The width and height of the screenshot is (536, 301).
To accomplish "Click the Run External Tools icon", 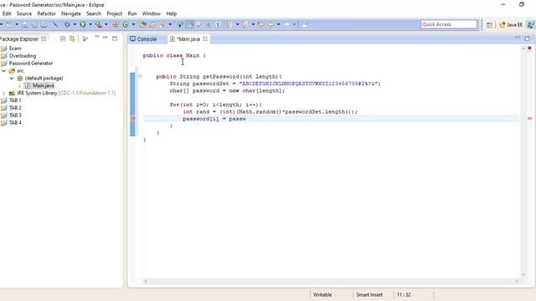I will point(98,24).
